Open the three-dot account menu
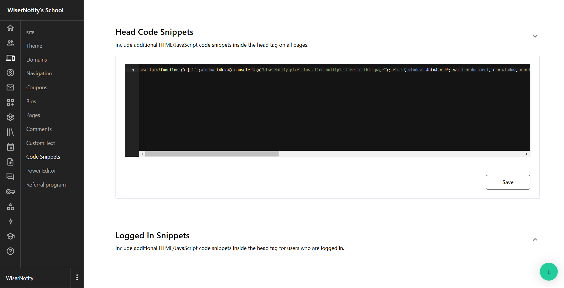564x288 pixels. pyautogui.click(x=77, y=277)
